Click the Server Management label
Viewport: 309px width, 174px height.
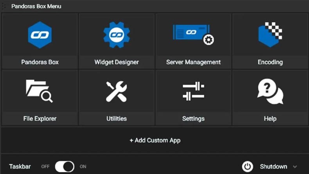(x=193, y=62)
